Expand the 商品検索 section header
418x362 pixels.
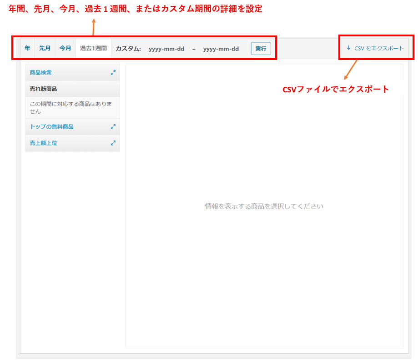(x=41, y=72)
